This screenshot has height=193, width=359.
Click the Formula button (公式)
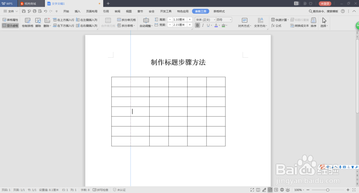point(276,25)
